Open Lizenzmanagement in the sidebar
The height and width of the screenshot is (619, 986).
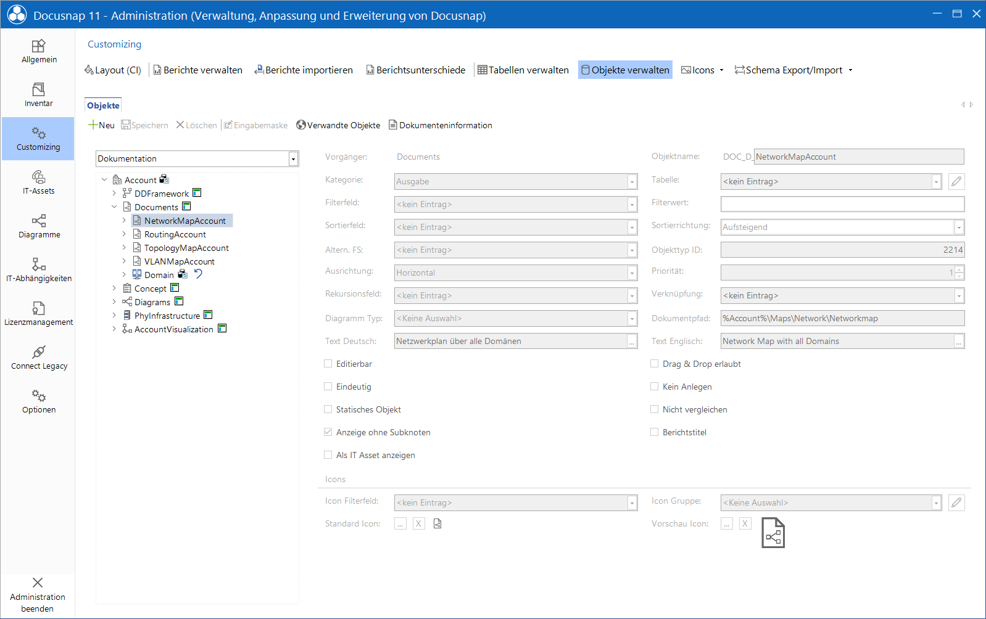click(x=38, y=314)
